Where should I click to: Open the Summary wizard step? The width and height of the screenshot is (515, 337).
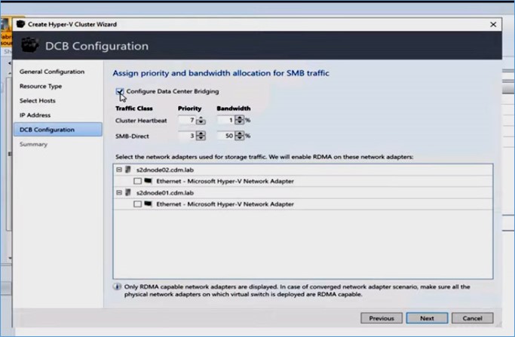click(x=33, y=144)
